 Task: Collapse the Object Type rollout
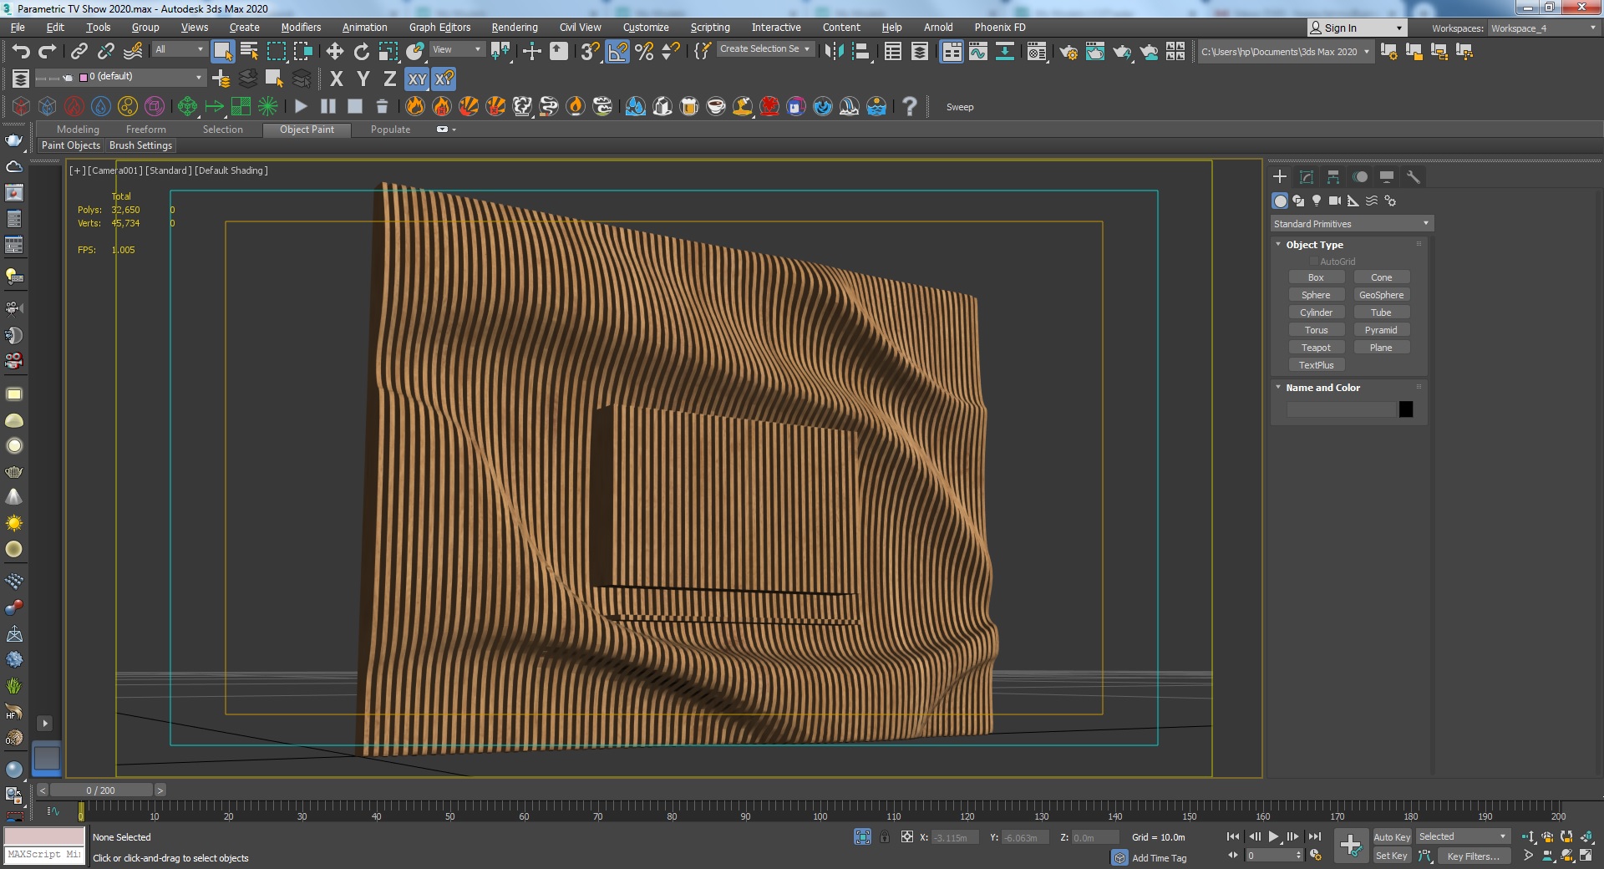point(1314,245)
